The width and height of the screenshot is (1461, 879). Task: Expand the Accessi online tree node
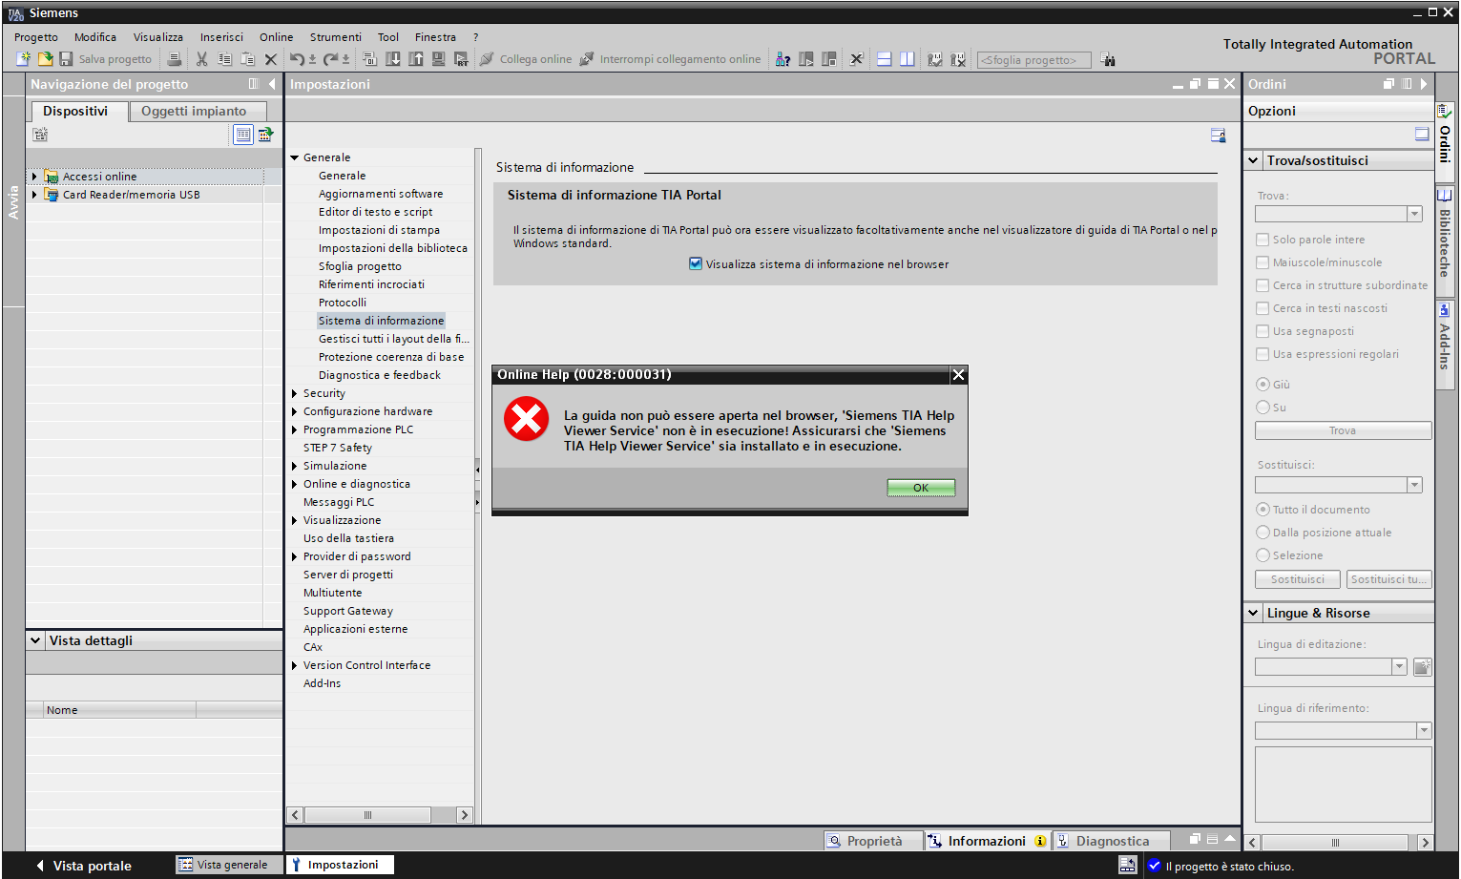(x=34, y=177)
